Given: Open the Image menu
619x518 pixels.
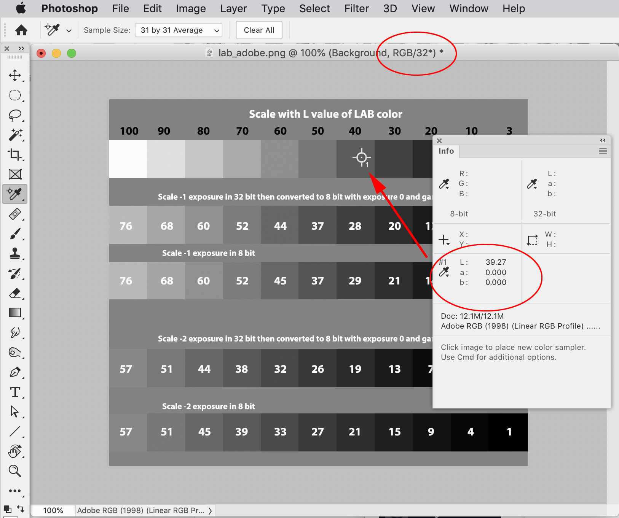Looking at the screenshot, I should (190, 8).
